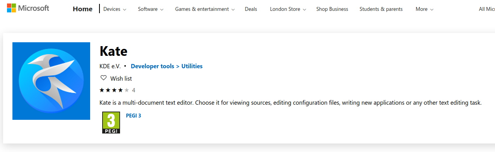Click the Microsoft logo
495x152 pixels.
tap(28, 8)
